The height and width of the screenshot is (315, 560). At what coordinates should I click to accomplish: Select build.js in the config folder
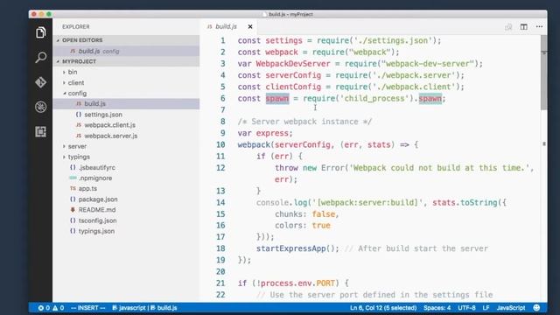tap(126, 104)
